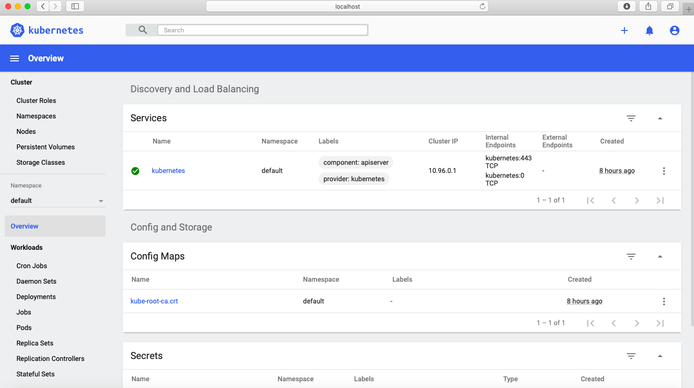Filter the Config Maps table
Viewport: 694px width, 388px height.
point(631,257)
